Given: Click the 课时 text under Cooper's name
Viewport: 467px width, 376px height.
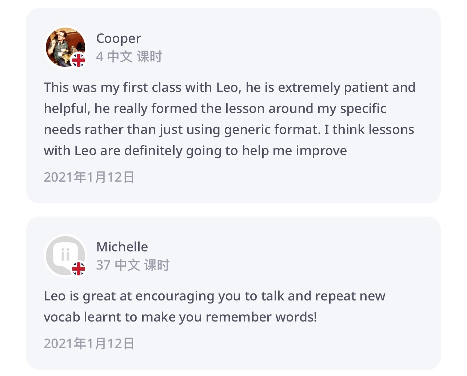Looking at the screenshot, I should [x=149, y=57].
